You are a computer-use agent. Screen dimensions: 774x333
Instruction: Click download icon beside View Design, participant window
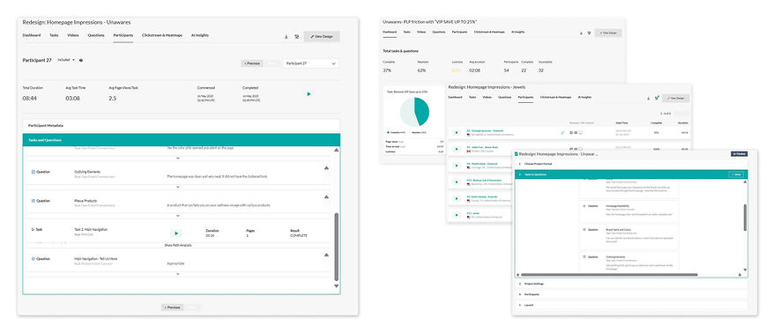[287, 36]
